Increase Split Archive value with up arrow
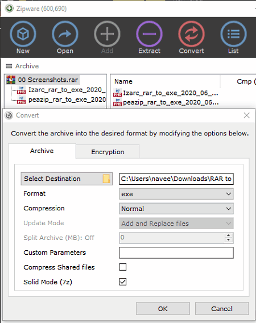 pyautogui.click(x=228, y=235)
